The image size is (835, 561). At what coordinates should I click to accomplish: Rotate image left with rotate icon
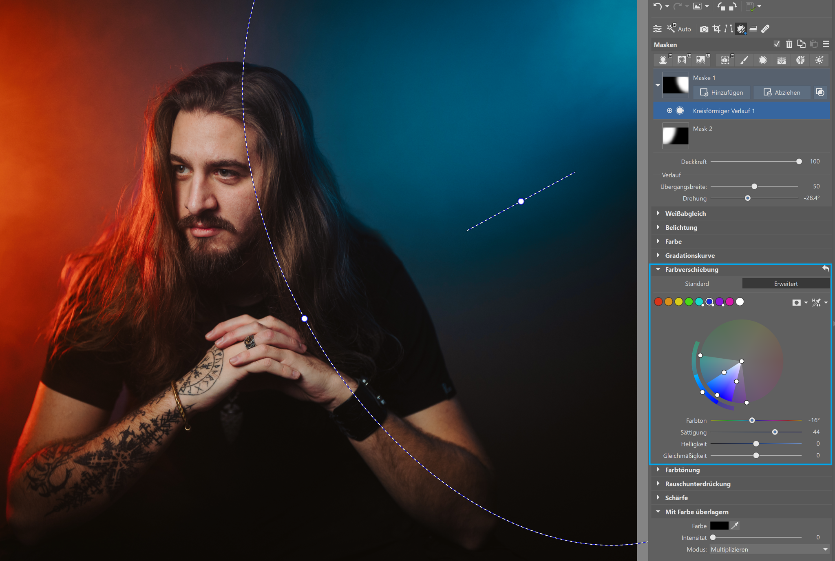pyautogui.click(x=721, y=6)
